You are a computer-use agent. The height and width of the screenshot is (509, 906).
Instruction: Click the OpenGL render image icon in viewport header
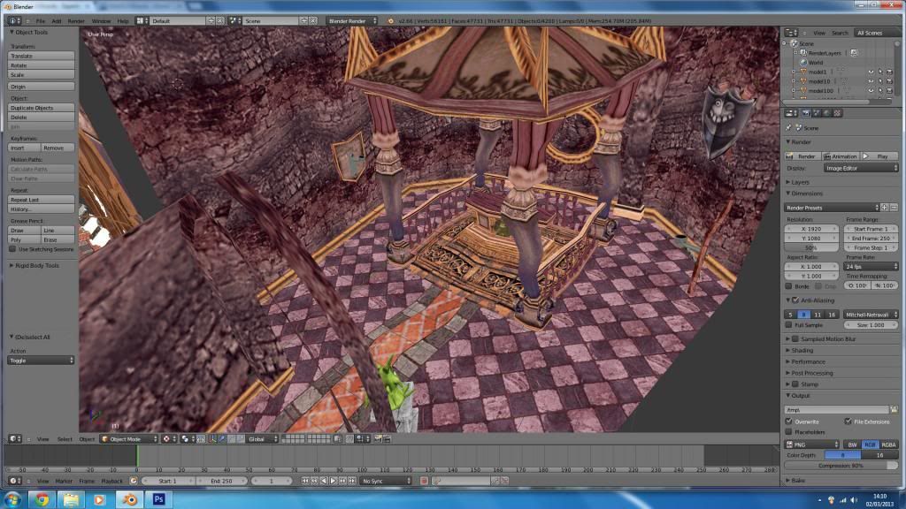click(x=378, y=439)
